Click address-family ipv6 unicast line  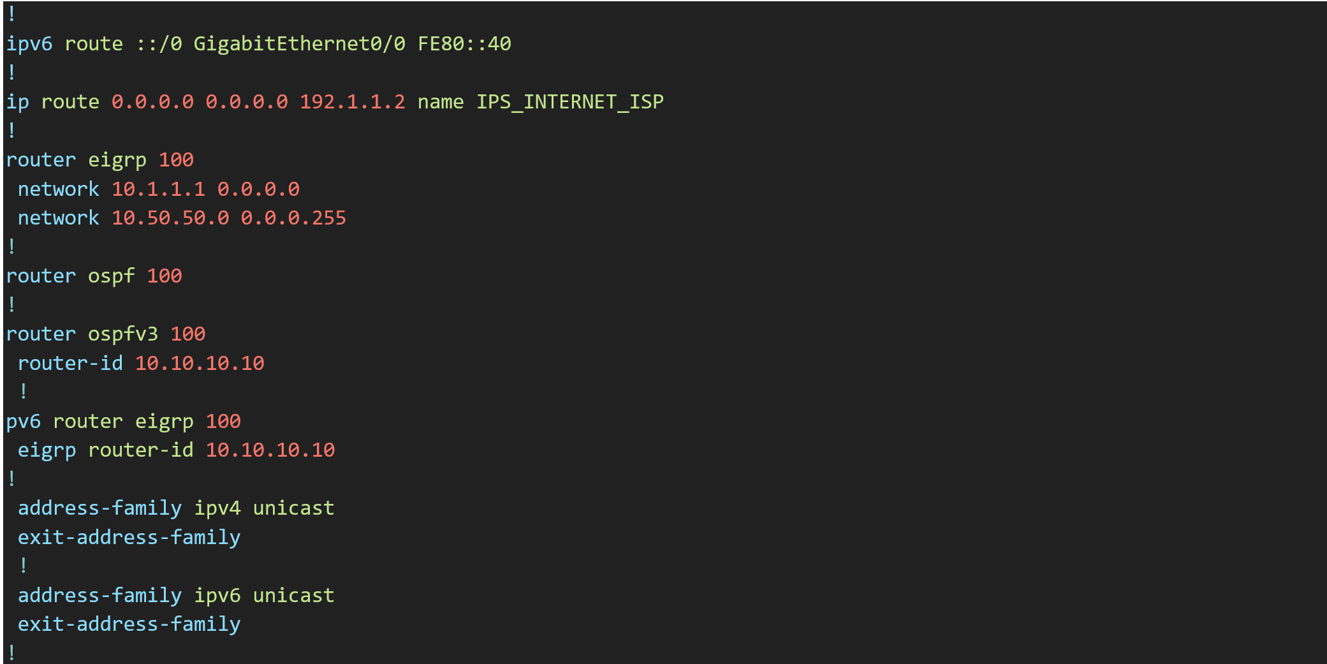click(176, 596)
